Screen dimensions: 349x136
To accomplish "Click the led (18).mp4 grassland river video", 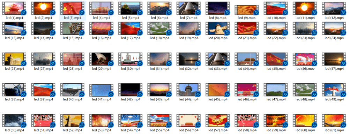I will (160, 29).
